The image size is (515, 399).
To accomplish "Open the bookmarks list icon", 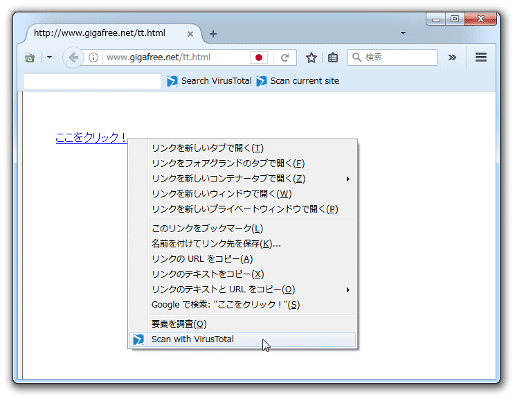I will tap(333, 57).
